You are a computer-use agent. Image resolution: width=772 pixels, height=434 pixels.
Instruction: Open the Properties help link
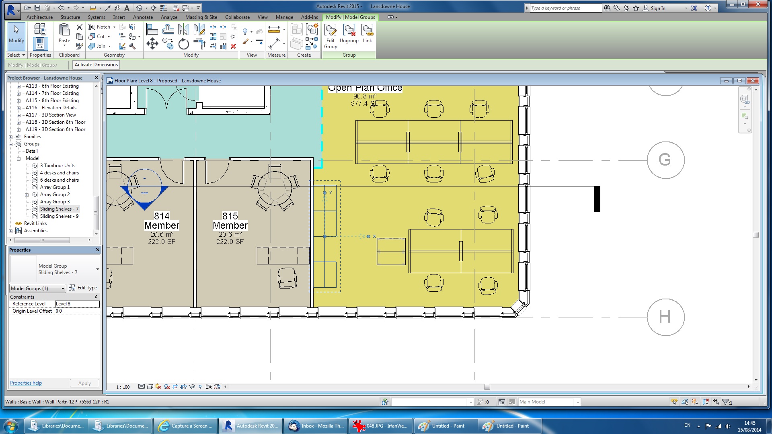click(x=26, y=383)
